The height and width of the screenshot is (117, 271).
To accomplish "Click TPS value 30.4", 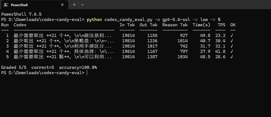I will pos(220,41).
